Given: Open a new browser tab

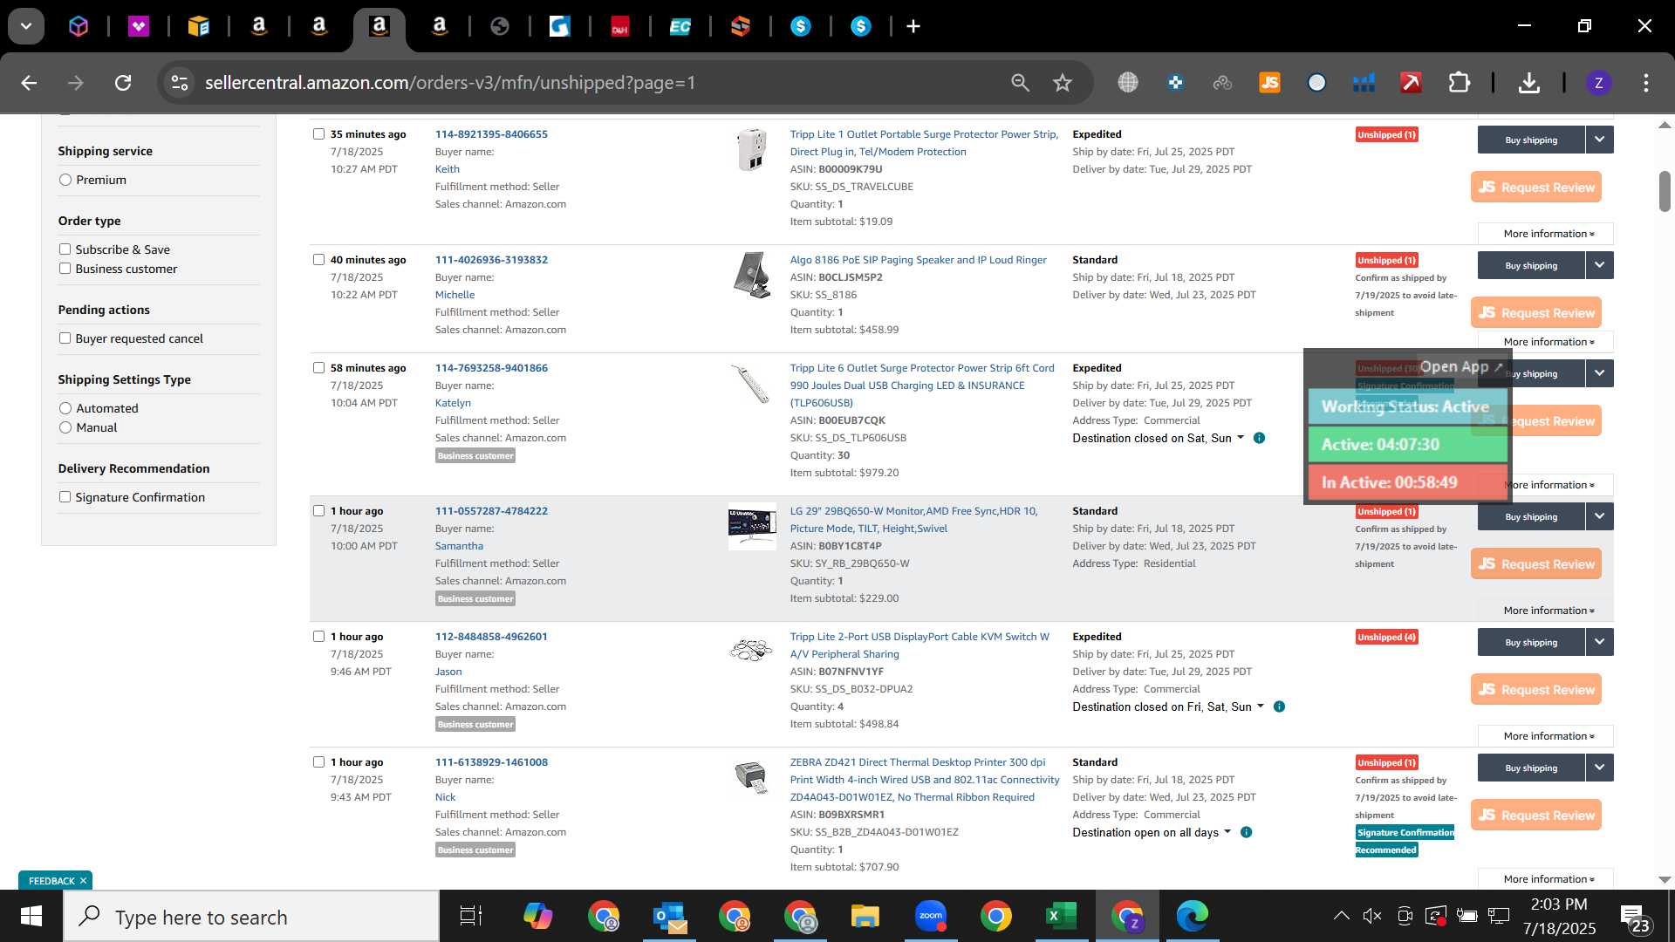Looking at the screenshot, I should 913,27.
